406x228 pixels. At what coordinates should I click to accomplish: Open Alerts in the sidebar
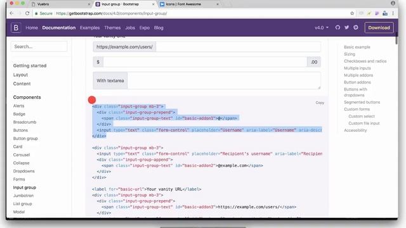click(18, 106)
